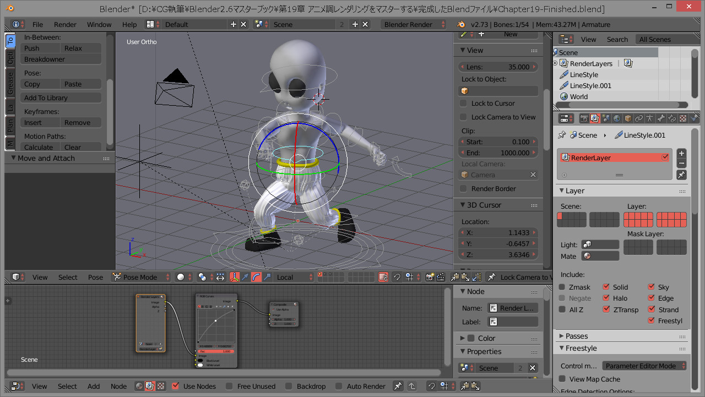Open the World properties globe tab
This screenshot has width=705, height=397.
coord(617,118)
